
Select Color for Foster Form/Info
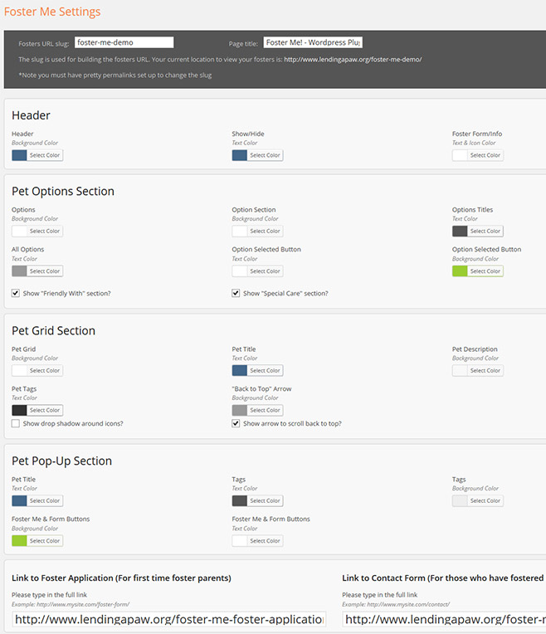tap(485, 155)
